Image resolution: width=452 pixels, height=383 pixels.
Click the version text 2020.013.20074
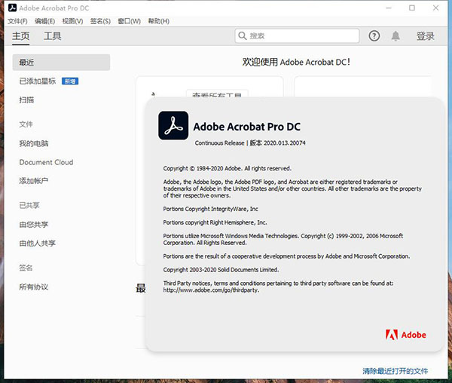285,143
